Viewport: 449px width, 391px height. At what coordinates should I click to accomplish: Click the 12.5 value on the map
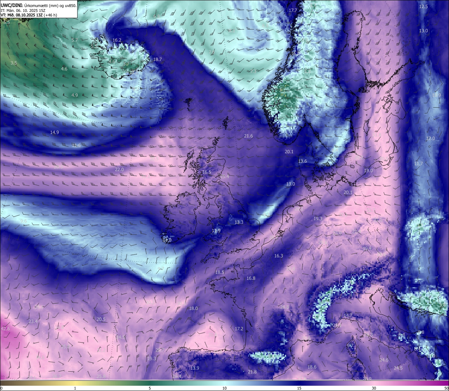424,6
